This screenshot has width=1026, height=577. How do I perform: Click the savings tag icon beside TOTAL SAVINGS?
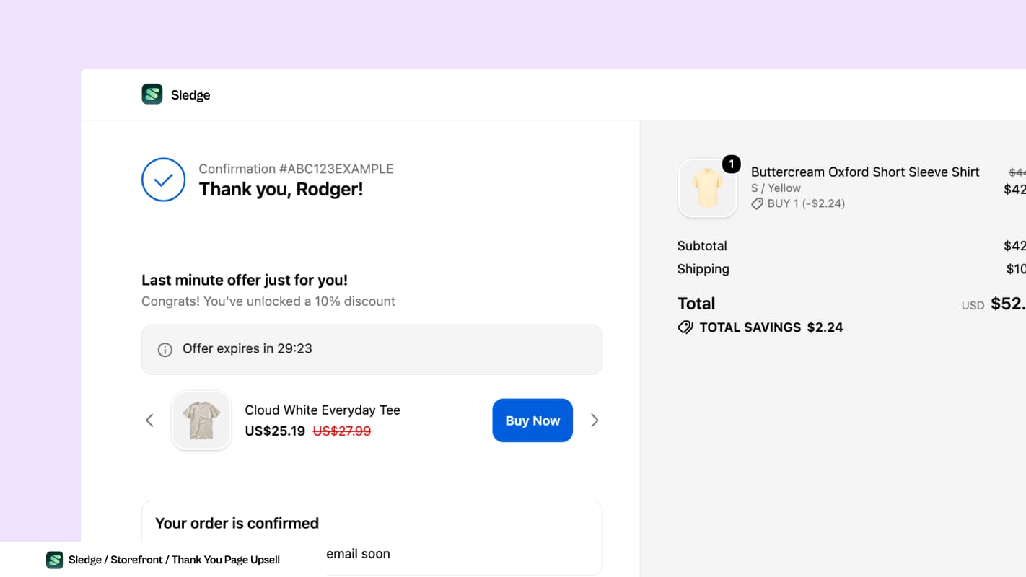pyautogui.click(x=685, y=327)
